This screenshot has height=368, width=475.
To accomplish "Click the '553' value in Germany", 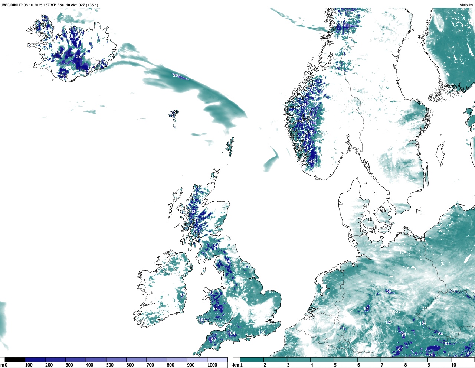I will [x=397, y=311].
